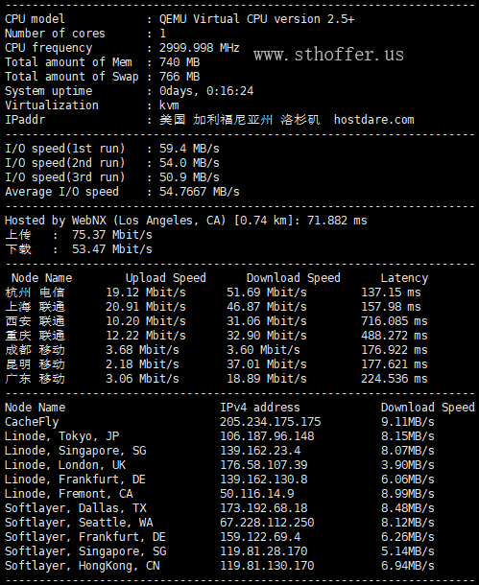The width and height of the screenshot is (479, 585).
Task: Click the CPU model QEMU Virtual CPU value
Action: [x=256, y=19]
